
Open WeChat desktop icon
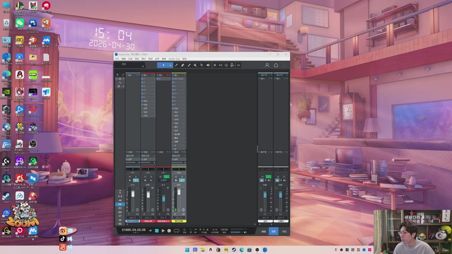[20, 23]
